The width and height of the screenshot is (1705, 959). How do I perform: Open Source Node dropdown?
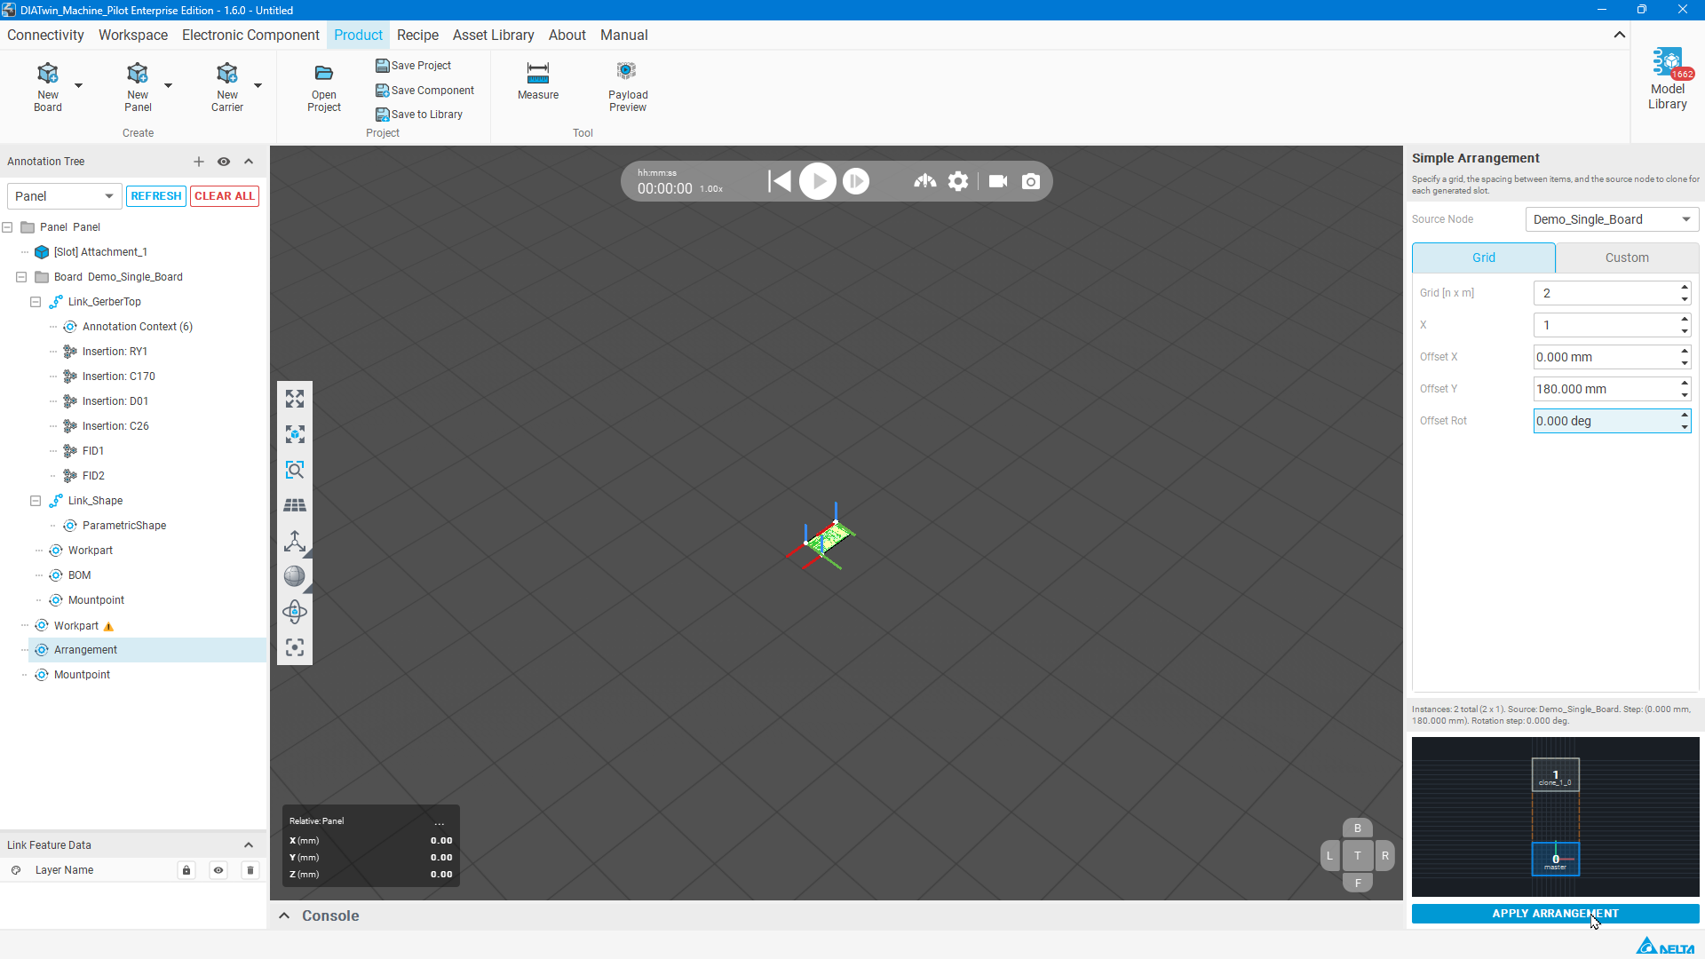tap(1612, 219)
